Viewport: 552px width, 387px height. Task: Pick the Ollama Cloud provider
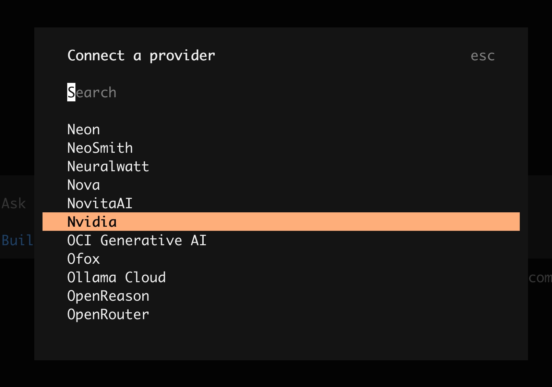click(281, 277)
